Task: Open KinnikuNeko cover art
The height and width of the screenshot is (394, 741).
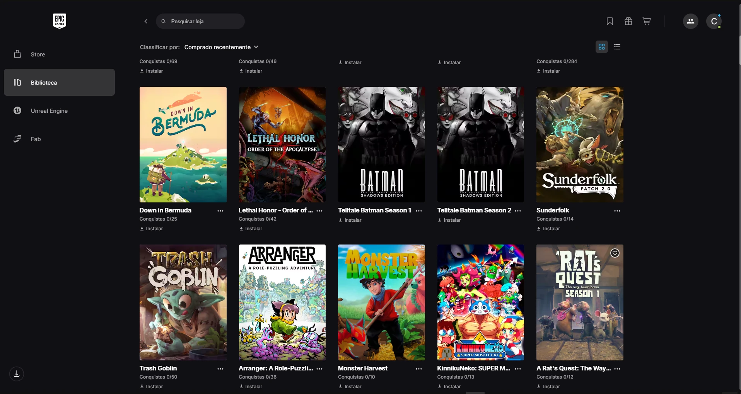Action: (x=481, y=302)
